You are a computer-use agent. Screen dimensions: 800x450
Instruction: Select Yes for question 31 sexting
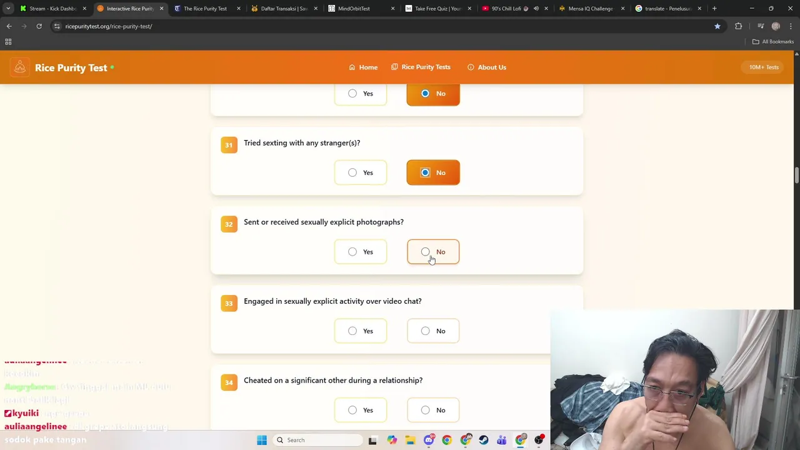click(361, 172)
